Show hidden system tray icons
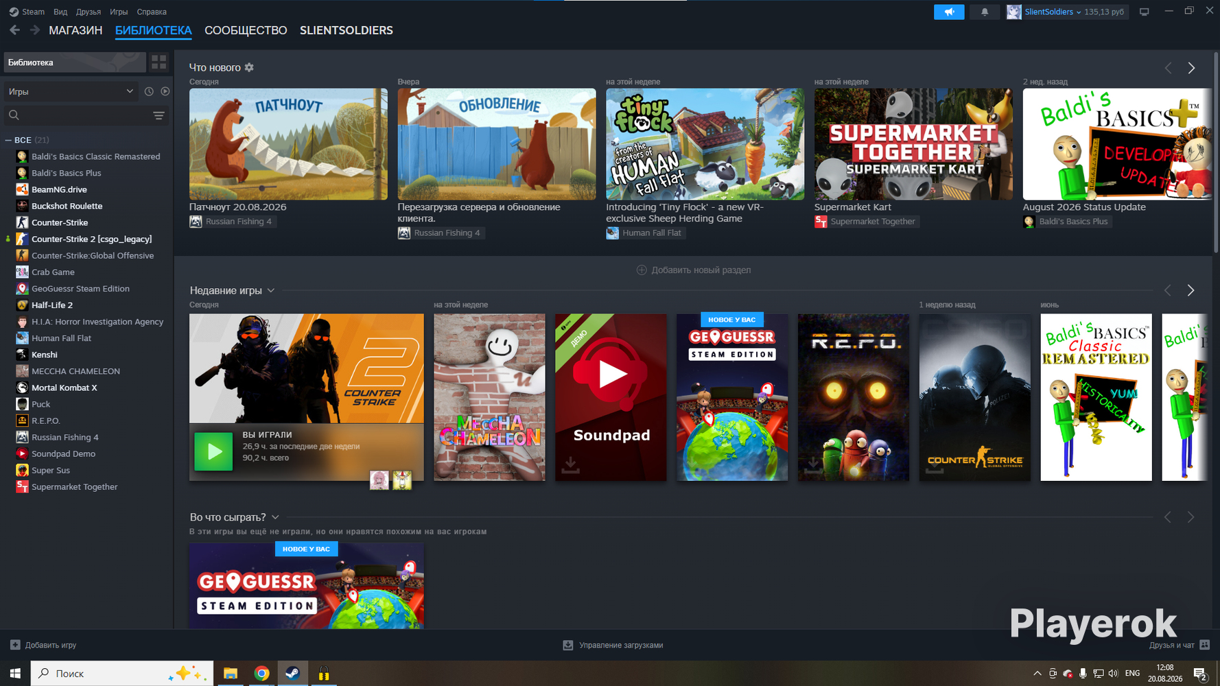The image size is (1220, 686). 1037,674
